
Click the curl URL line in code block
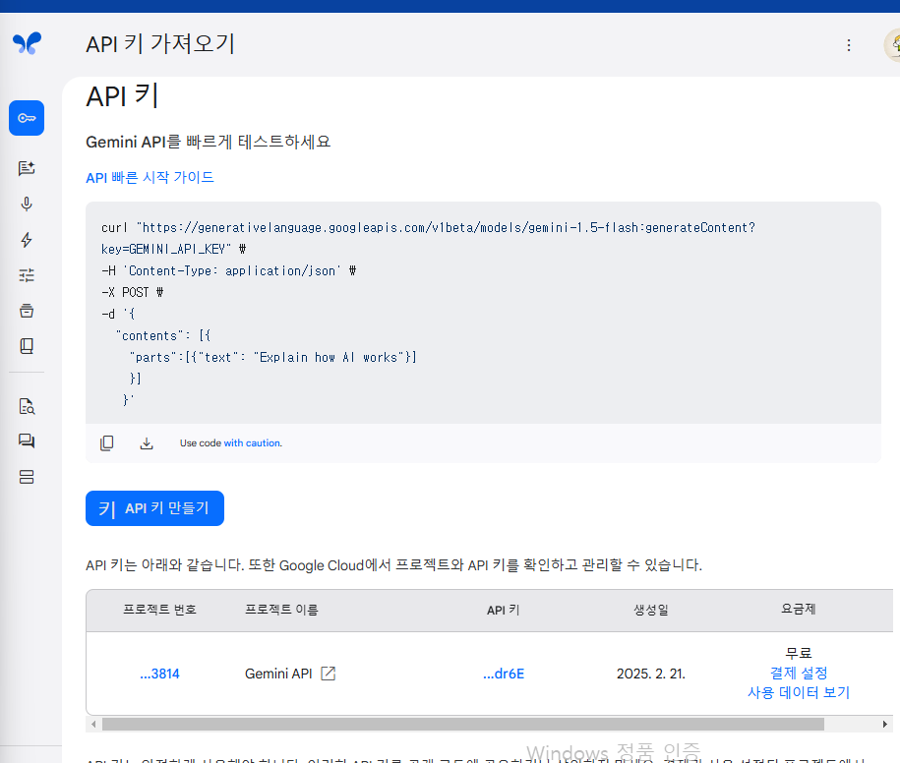coord(428,228)
